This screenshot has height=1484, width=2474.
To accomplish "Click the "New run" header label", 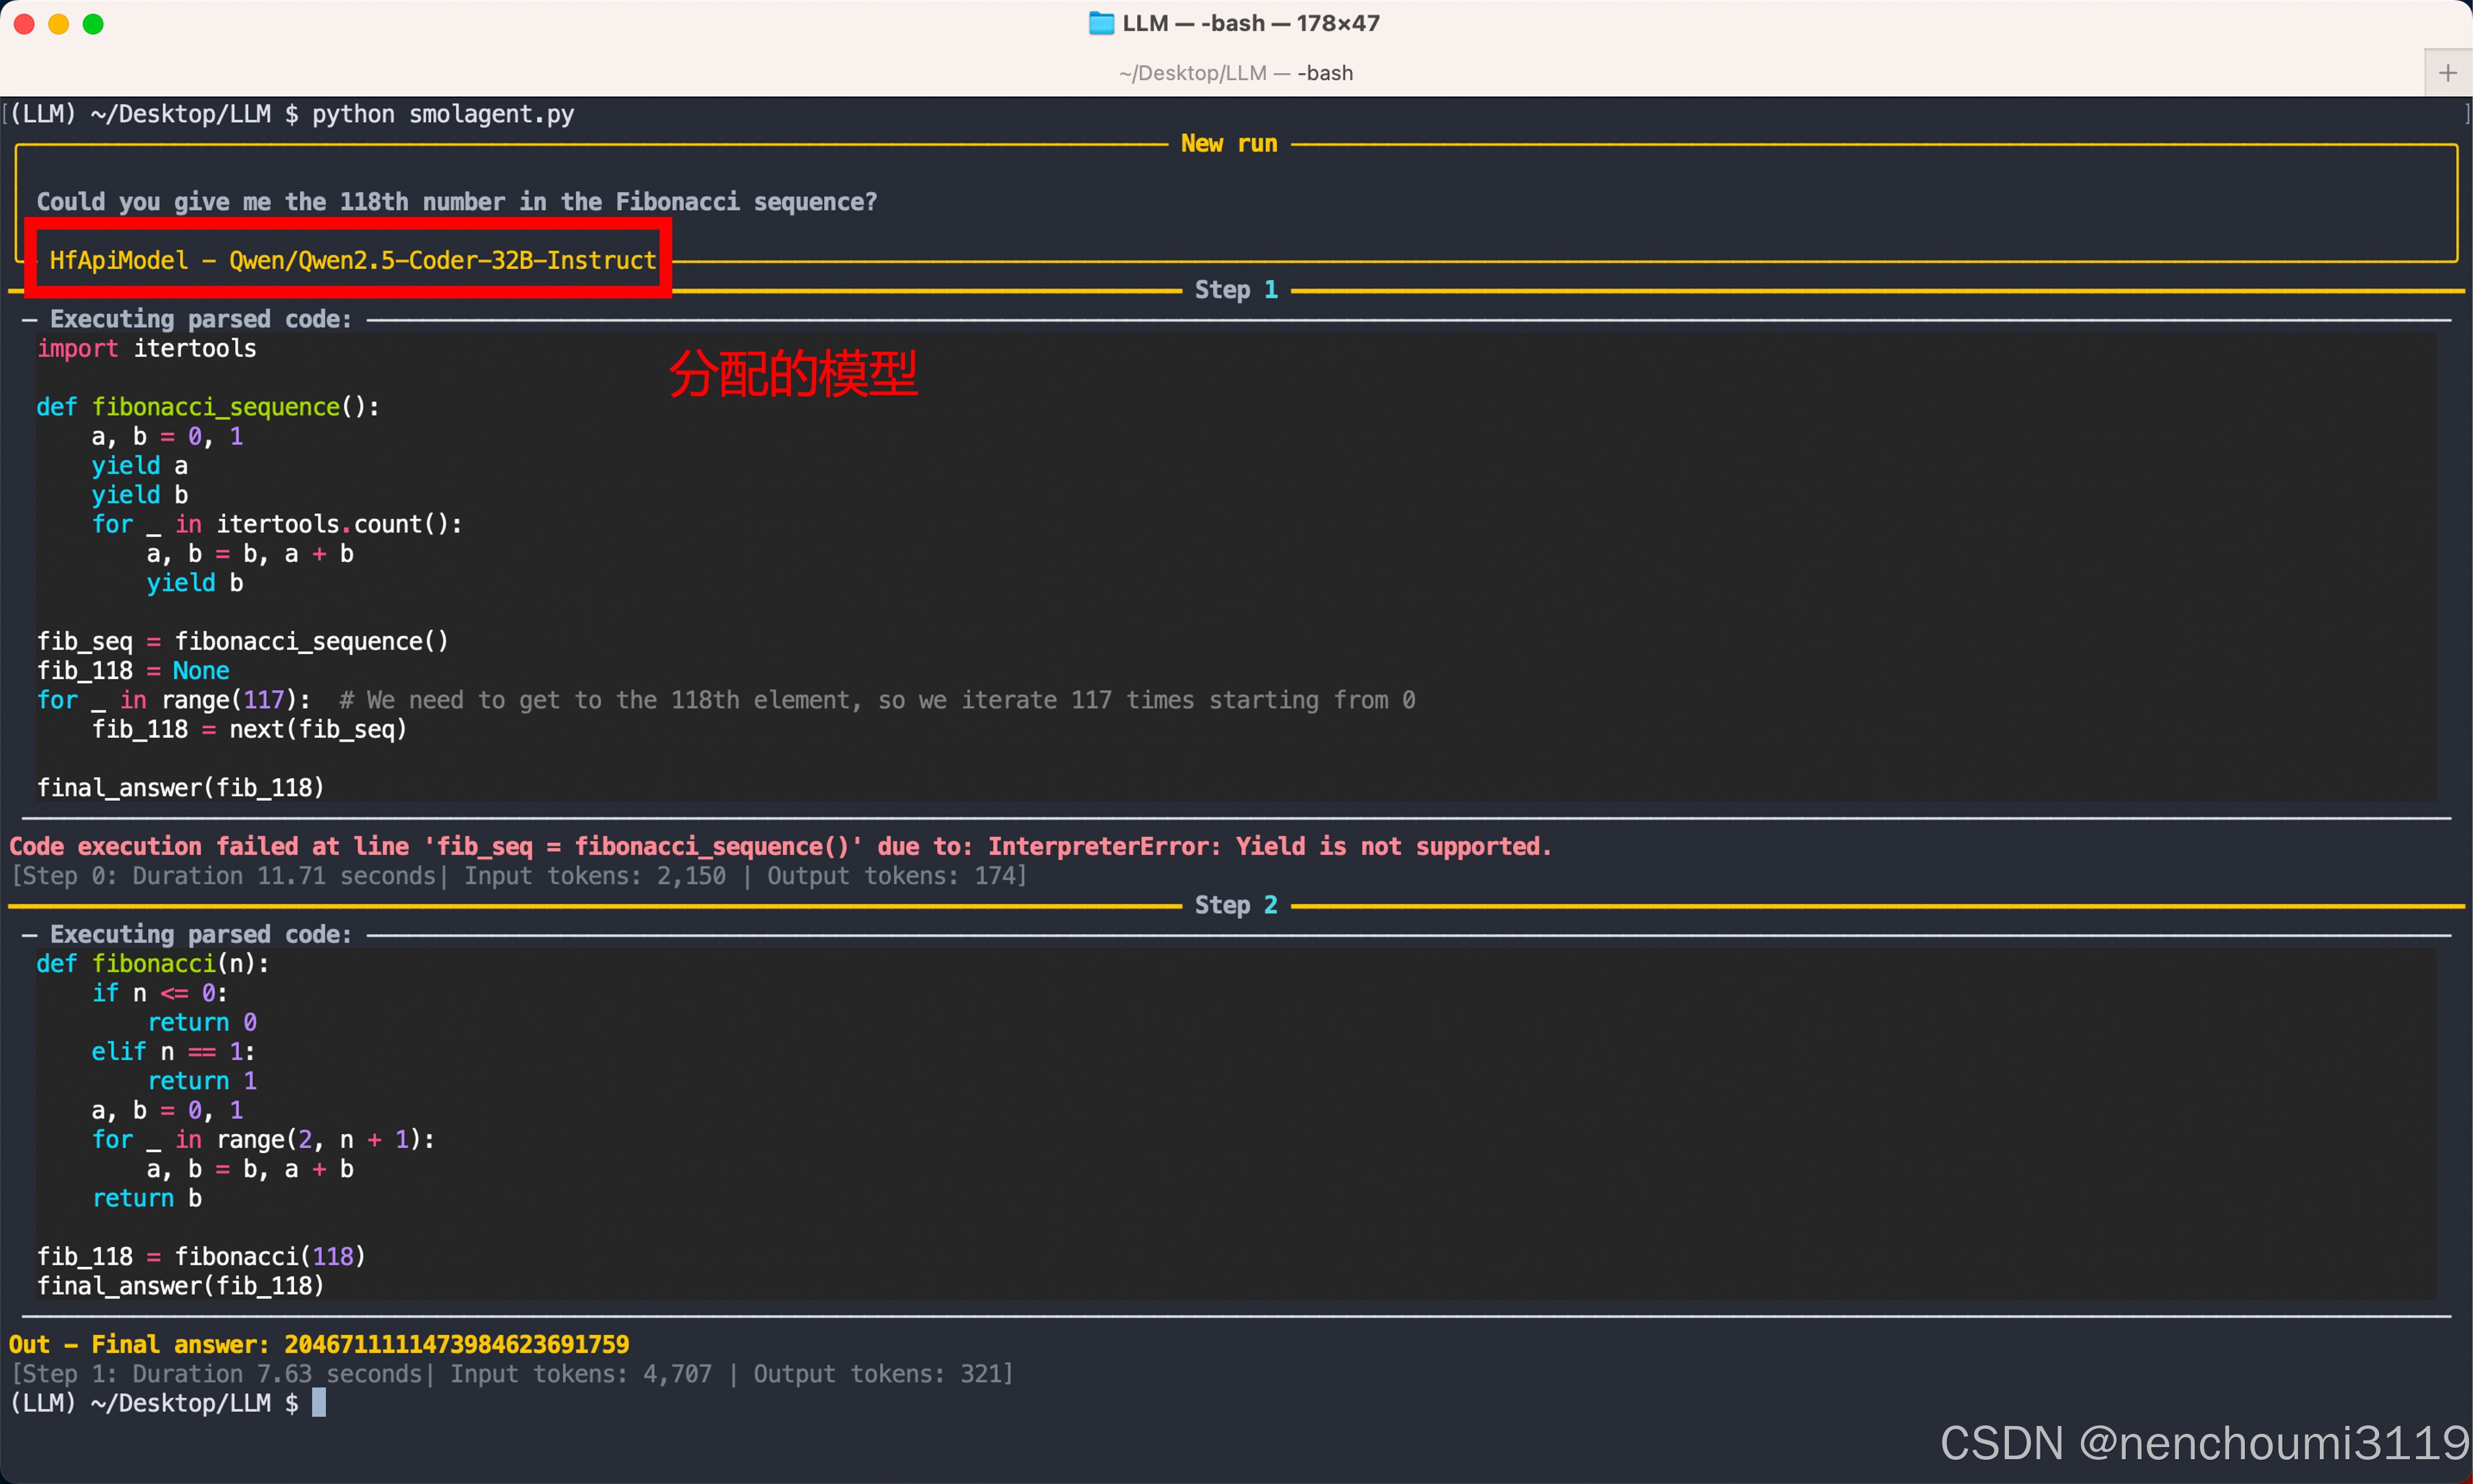I will coord(1229,143).
